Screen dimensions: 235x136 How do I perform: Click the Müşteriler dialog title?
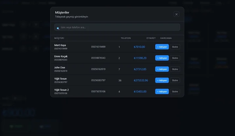click(x=62, y=13)
